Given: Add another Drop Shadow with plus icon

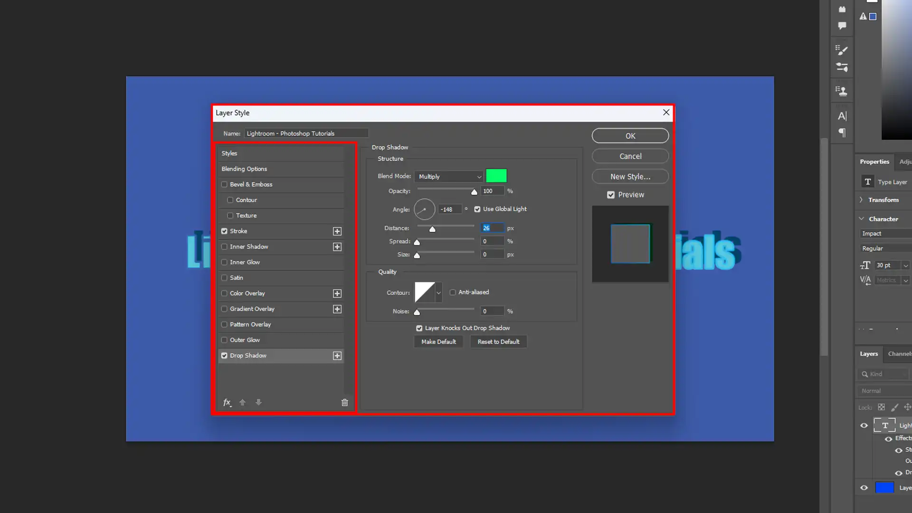Looking at the screenshot, I should pyautogui.click(x=337, y=356).
